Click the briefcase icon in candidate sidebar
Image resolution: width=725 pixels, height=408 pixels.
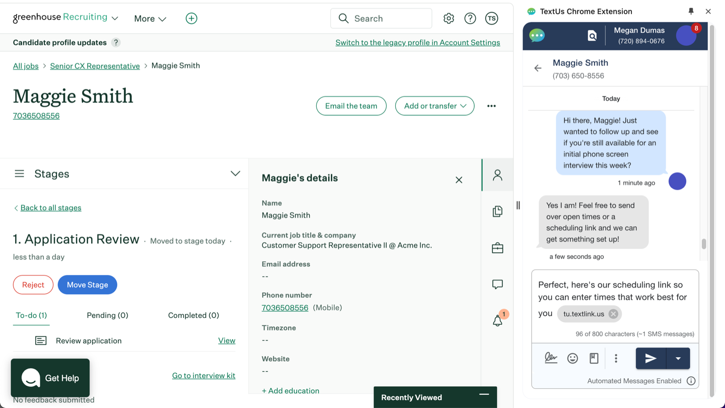pyautogui.click(x=497, y=248)
